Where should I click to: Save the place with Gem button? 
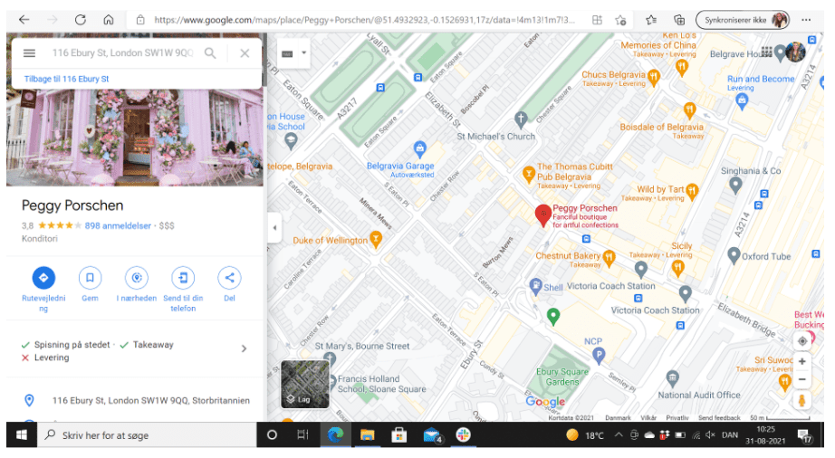(x=90, y=278)
